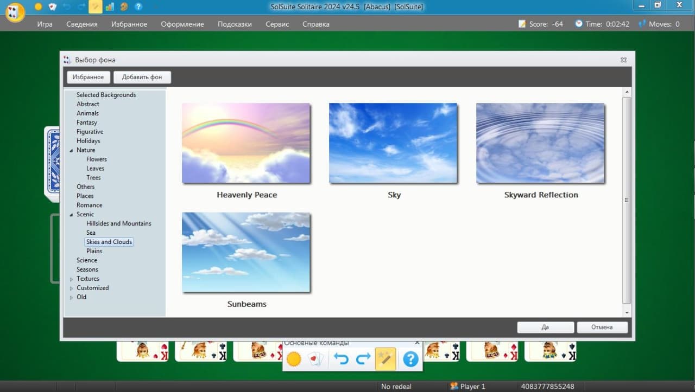Click the scroll down arrow of background list
The image size is (695, 392).
627,313
